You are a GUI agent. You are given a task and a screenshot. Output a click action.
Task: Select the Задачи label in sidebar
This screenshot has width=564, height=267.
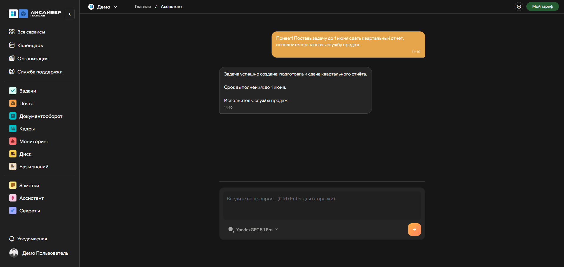28,91
